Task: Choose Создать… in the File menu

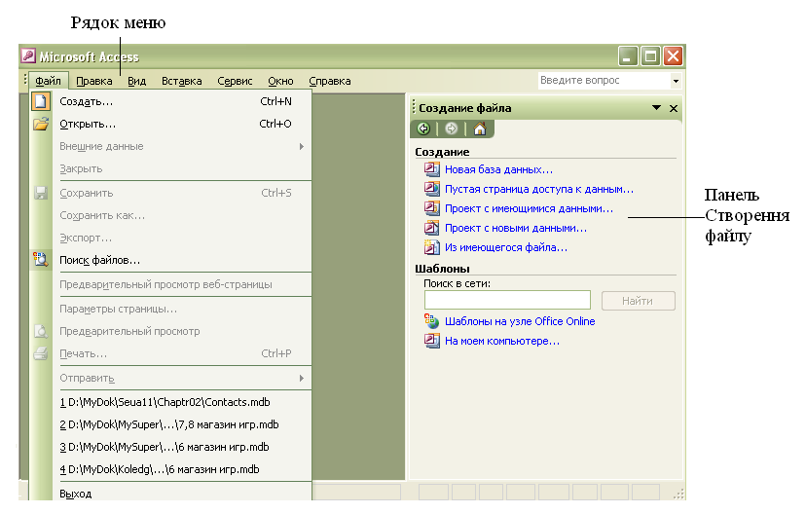Action: coord(171,101)
